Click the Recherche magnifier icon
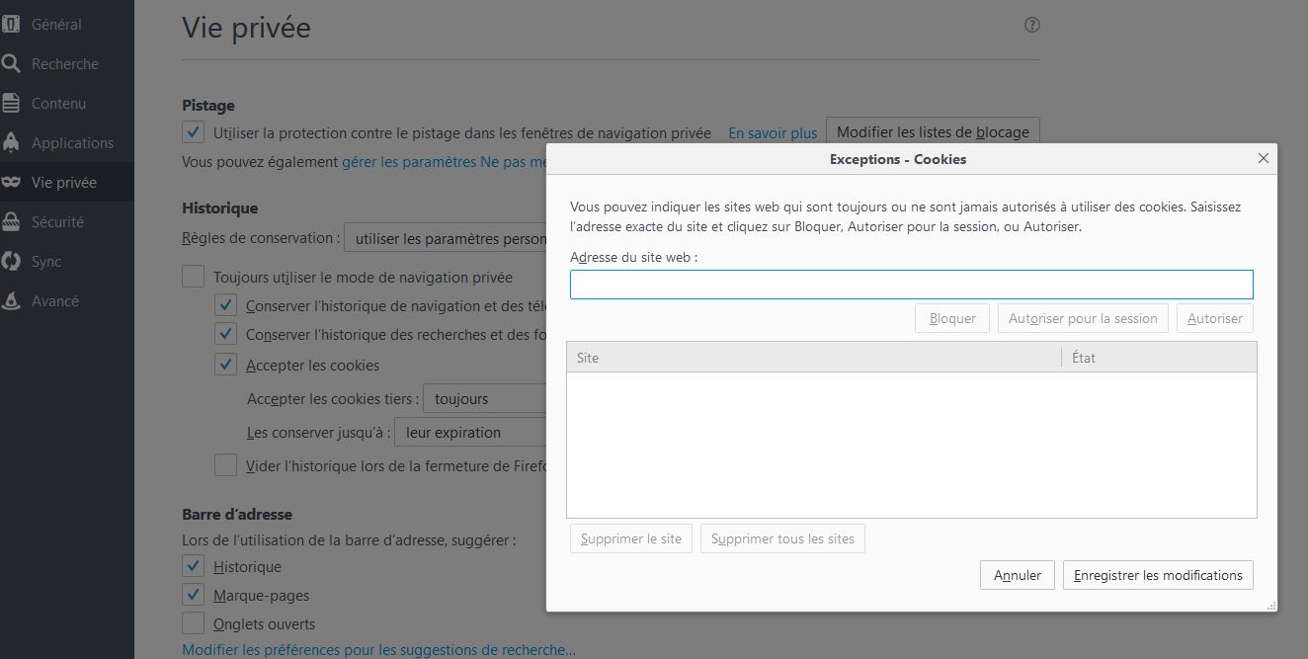Image resolution: width=1308 pixels, height=659 pixels. click(11, 63)
